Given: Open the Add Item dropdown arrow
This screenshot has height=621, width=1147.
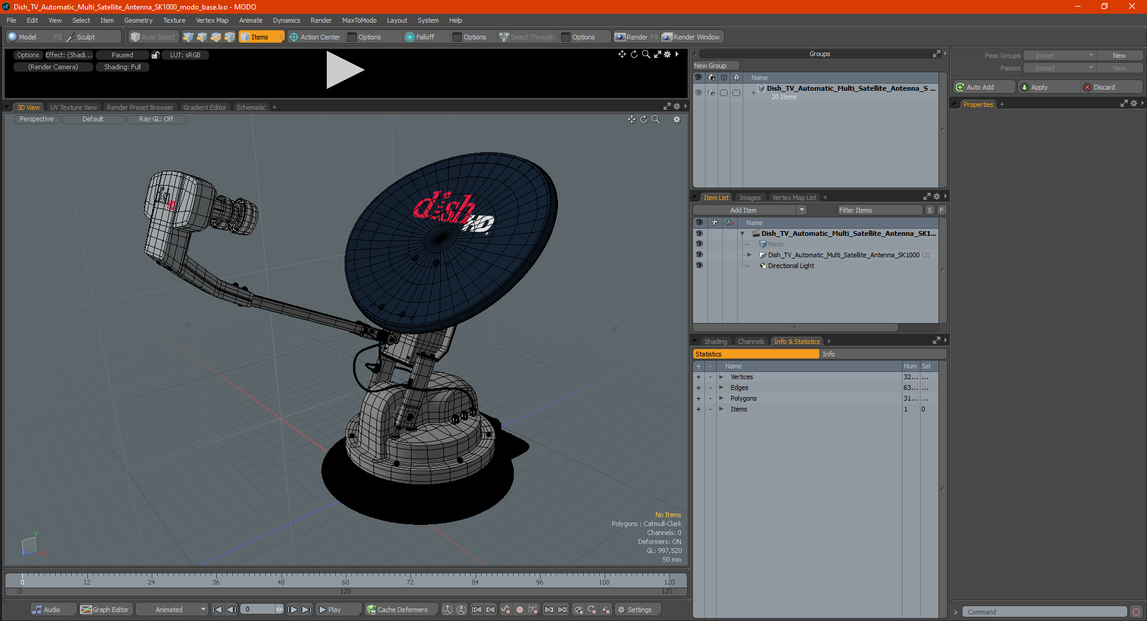Looking at the screenshot, I should tap(802, 210).
